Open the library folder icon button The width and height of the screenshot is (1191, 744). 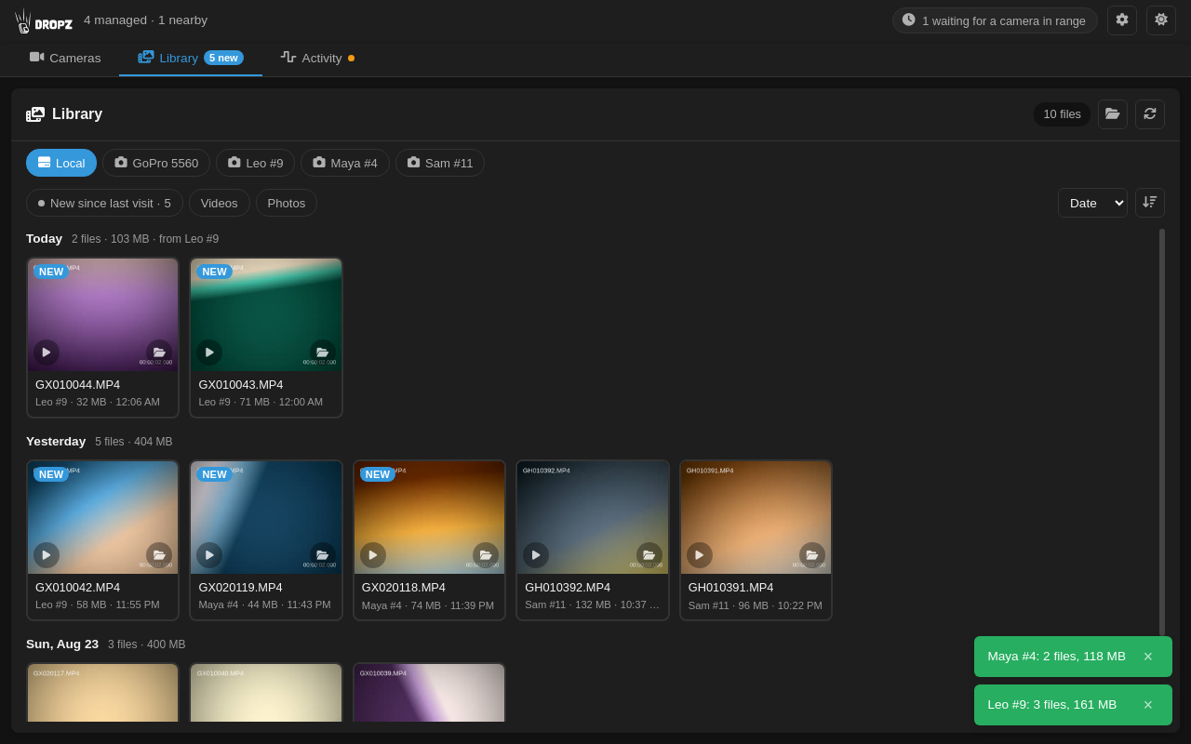[x=1113, y=114]
